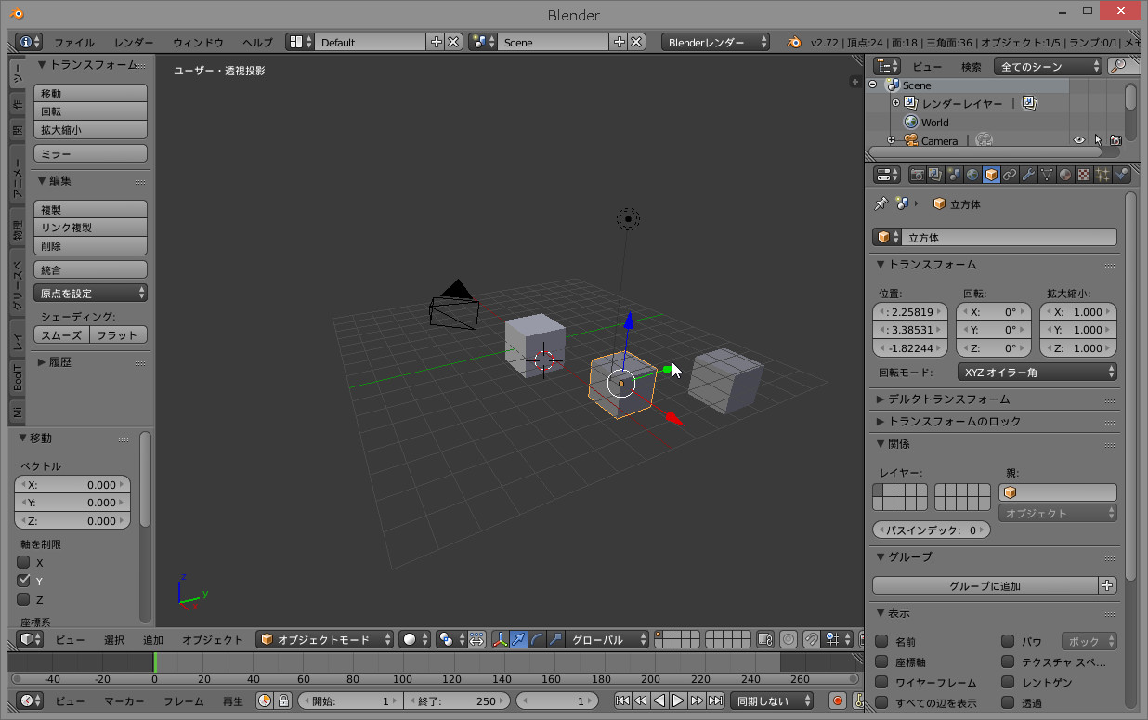Open the Texture properties tab (checkerboard icon)

(x=1084, y=175)
